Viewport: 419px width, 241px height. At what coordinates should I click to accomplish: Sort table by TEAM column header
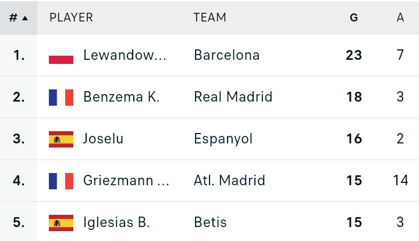(210, 17)
